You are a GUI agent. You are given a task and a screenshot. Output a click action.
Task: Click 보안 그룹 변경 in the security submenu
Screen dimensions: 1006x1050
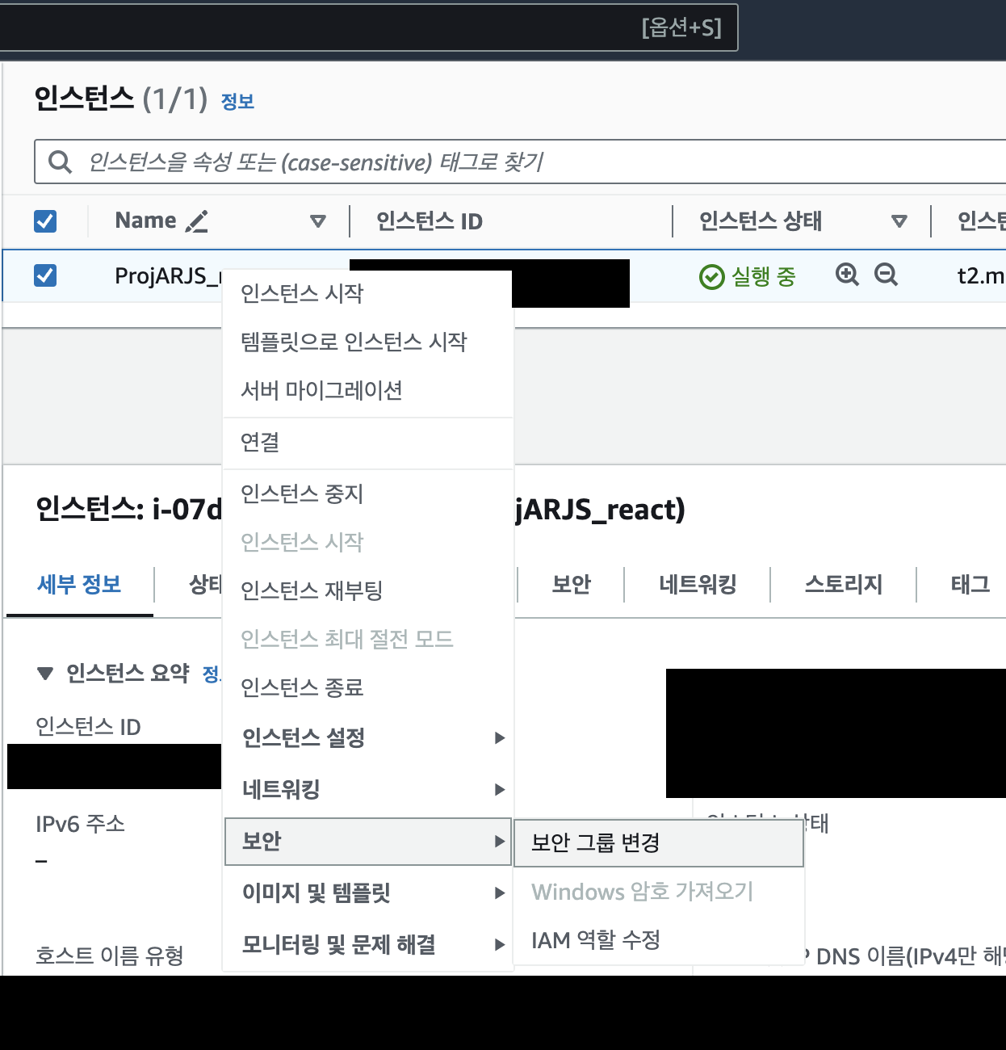(595, 842)
